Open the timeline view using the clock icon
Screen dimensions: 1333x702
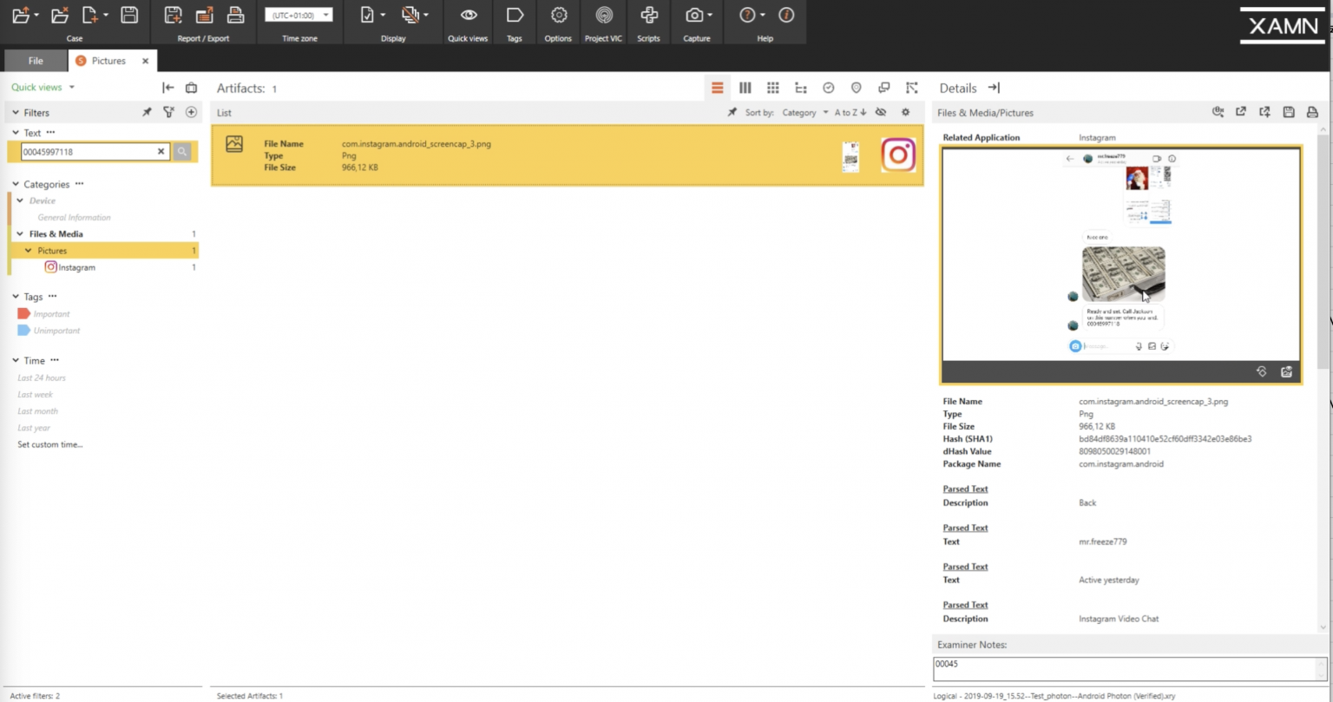[x=828, y=88]
